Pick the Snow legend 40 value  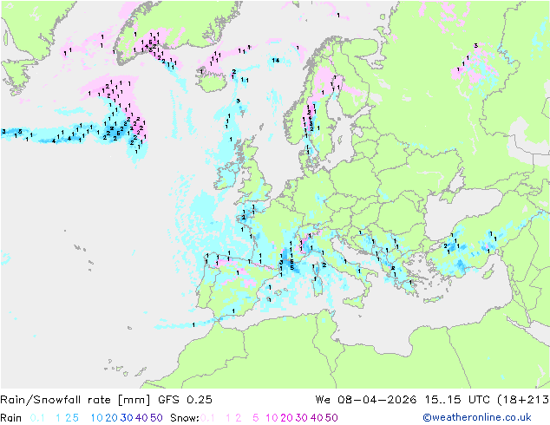[x=317, y=418]
